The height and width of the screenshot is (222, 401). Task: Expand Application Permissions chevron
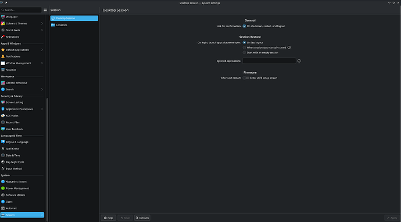tap(42, 109)
